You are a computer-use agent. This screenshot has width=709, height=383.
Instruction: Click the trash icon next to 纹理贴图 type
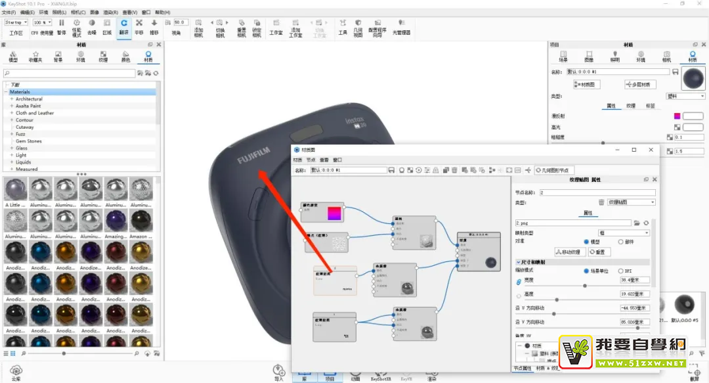[x=601, y=202]
